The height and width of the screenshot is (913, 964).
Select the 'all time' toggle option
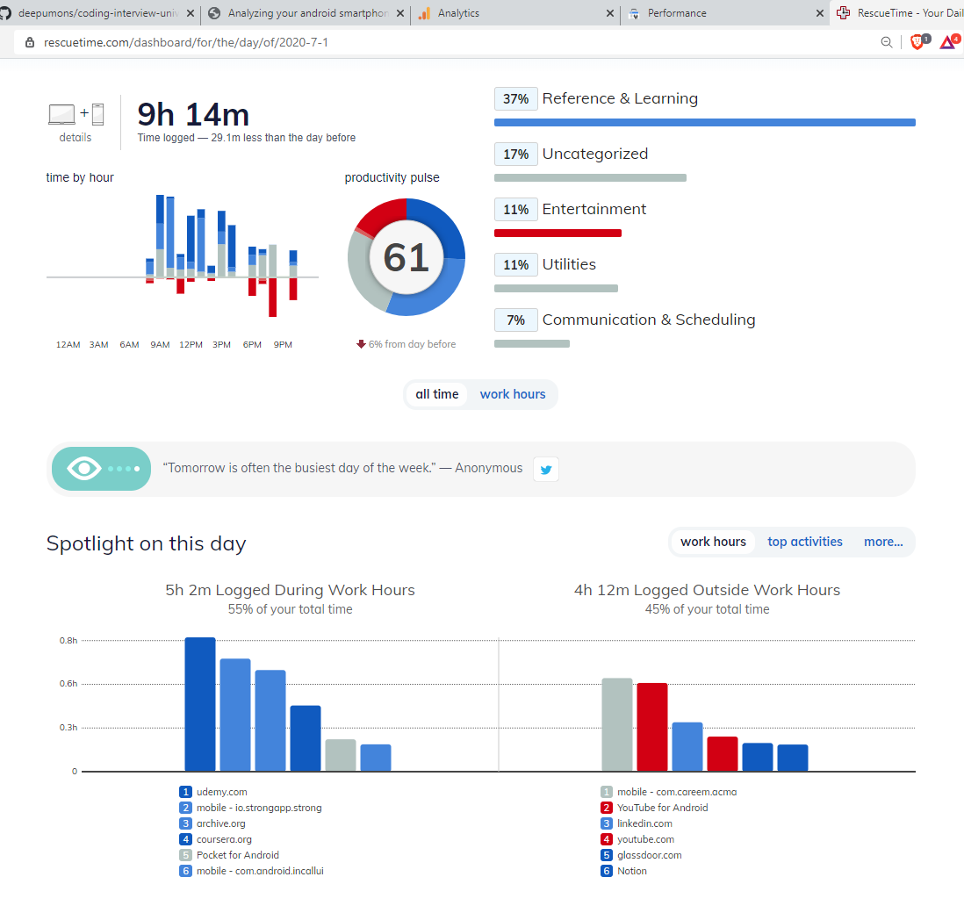tap(437, 394)
